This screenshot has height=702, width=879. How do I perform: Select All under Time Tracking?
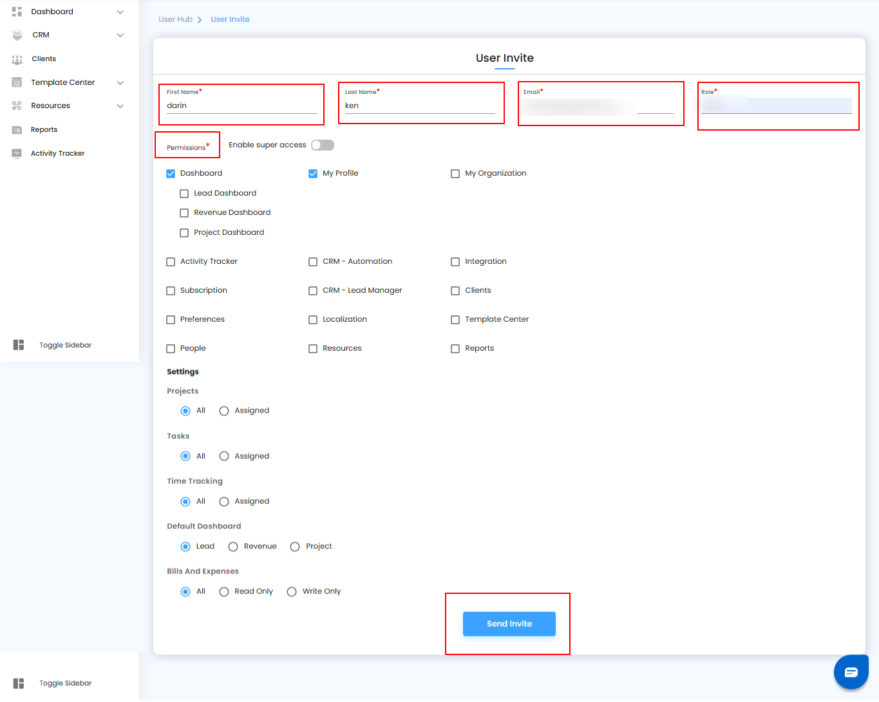pos(185,502)
